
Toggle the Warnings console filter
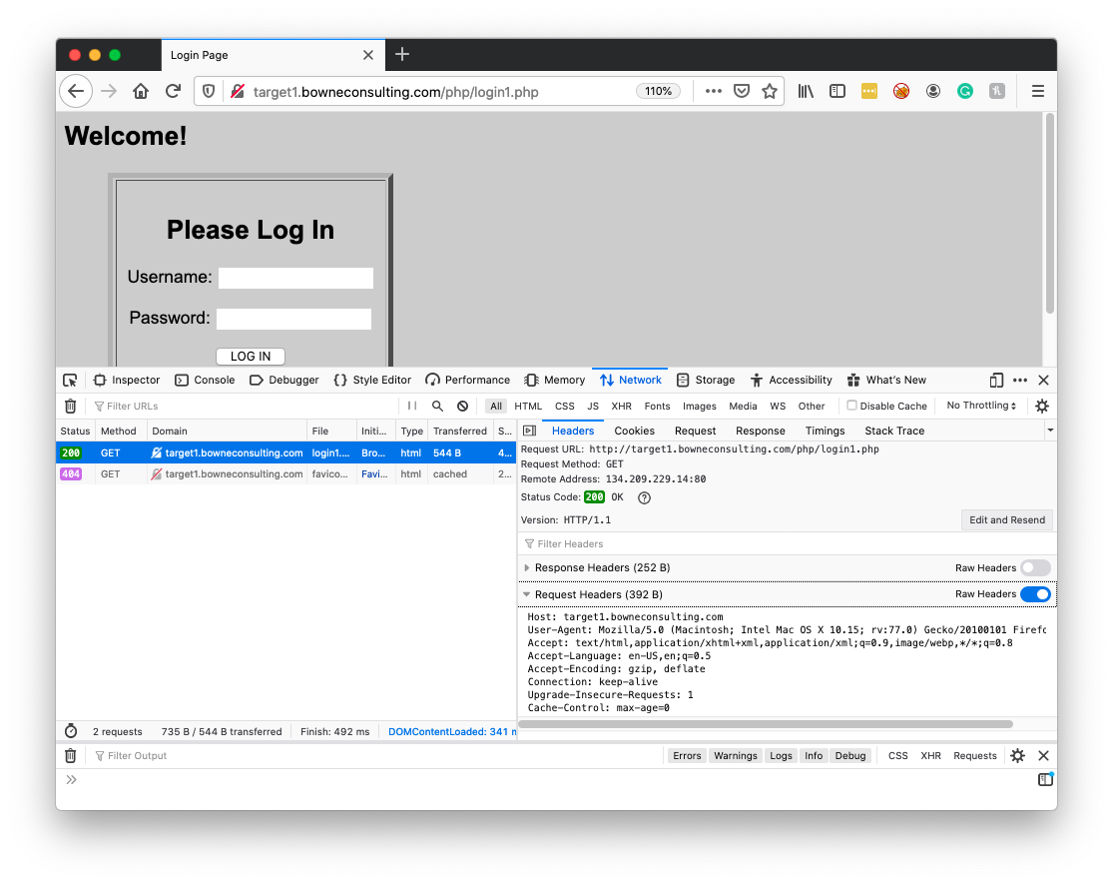(736, 755)
